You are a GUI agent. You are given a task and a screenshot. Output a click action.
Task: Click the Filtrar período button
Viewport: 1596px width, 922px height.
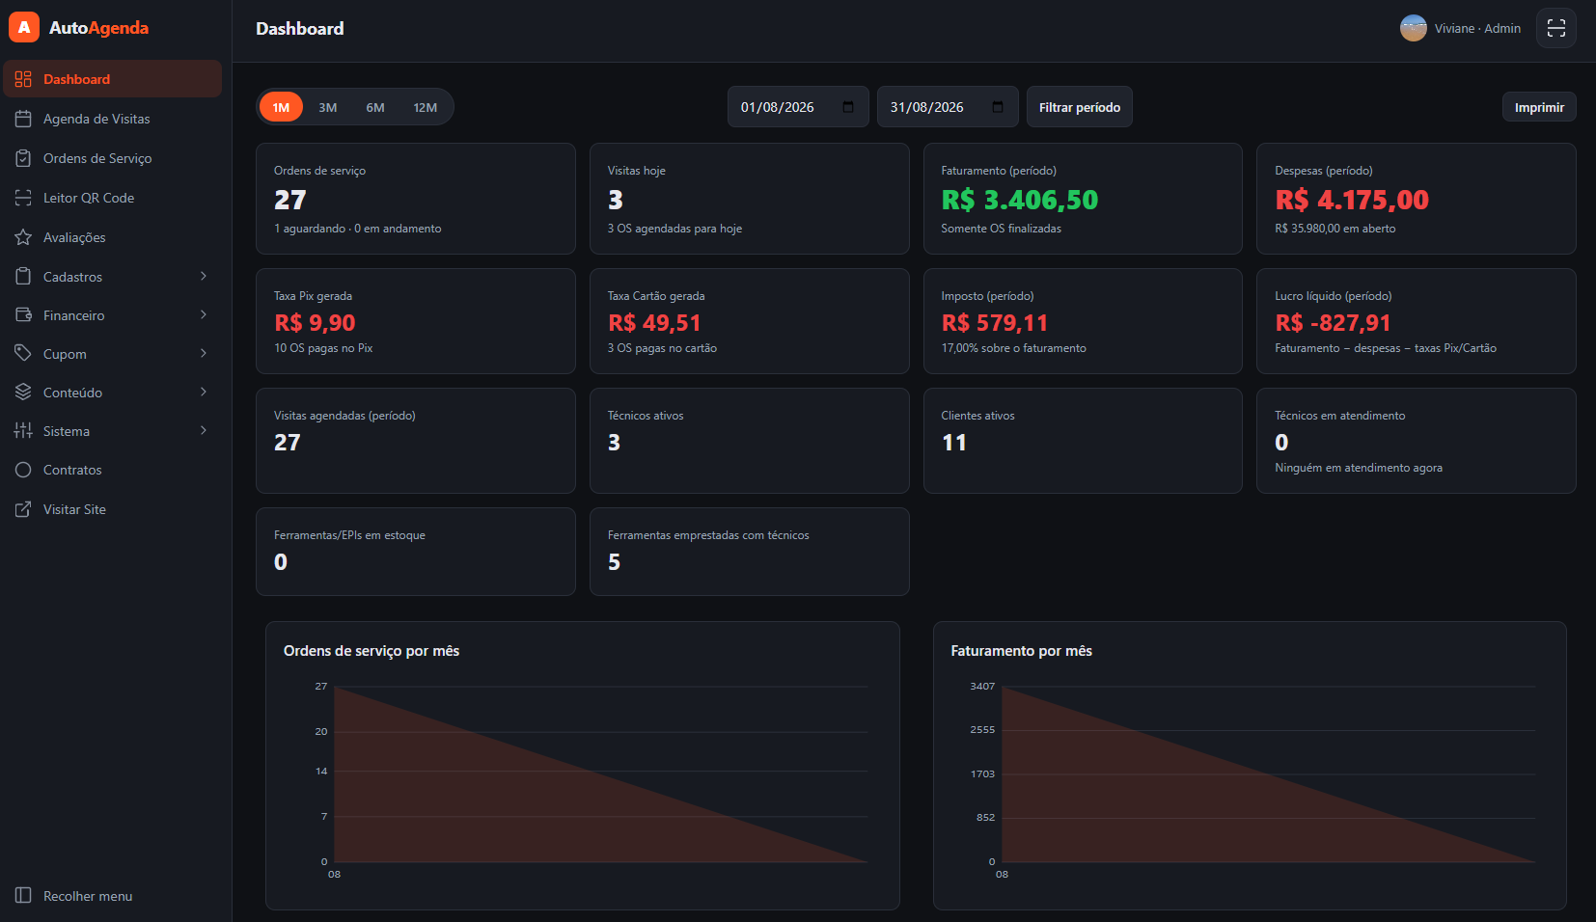[x=1080, y=107]
